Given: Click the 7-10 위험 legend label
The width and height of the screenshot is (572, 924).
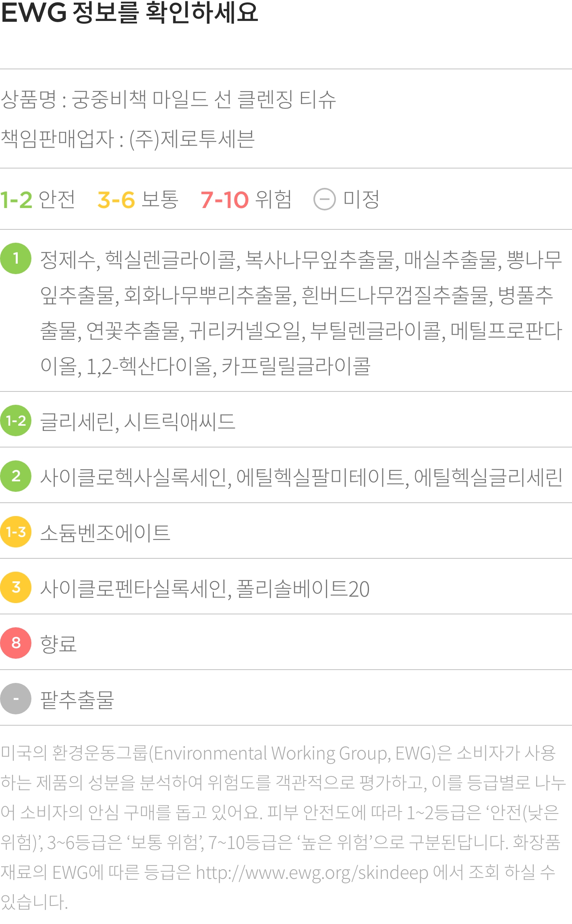Looking at the screenshot, I should coord(246,200).
